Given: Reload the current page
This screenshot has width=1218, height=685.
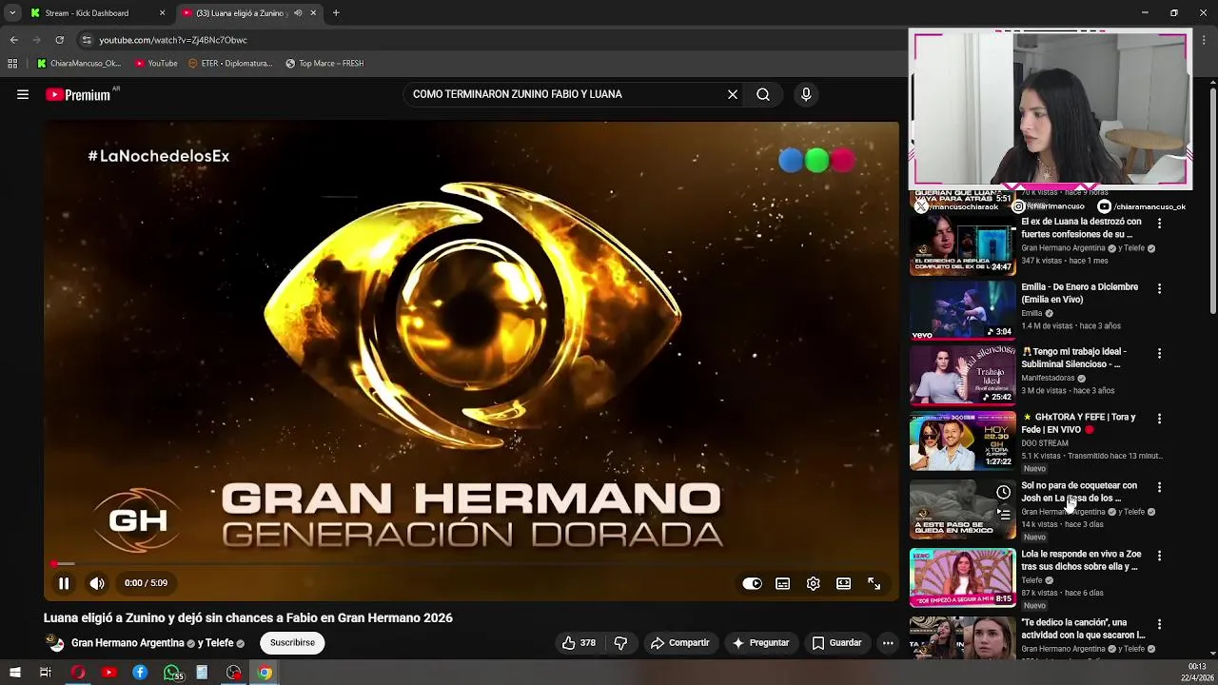Looking at the screenshot, I should point(59,40).
